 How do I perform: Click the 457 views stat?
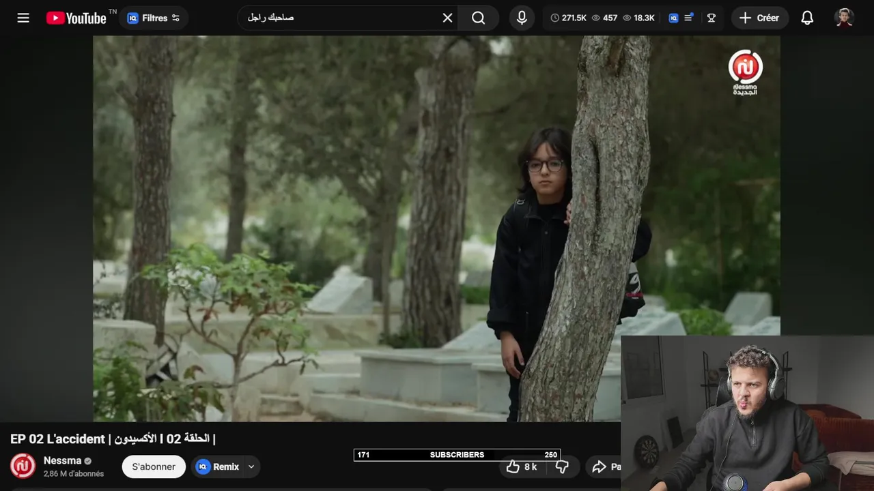[604, 18]
